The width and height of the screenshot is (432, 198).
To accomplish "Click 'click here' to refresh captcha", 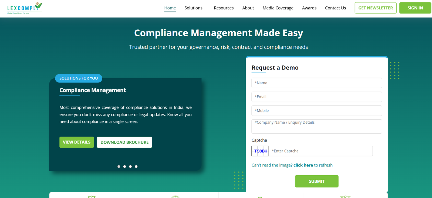I will [x=303, y=165].
